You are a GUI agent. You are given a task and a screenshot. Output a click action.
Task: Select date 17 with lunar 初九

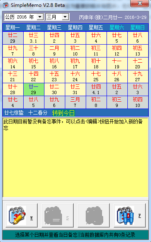(75, 64)
